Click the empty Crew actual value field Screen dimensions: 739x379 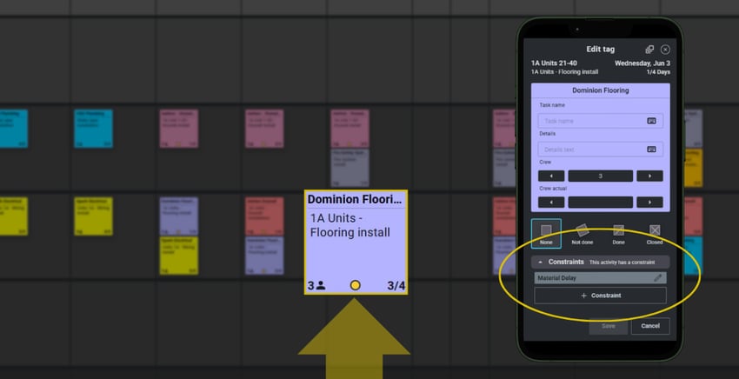601,203
